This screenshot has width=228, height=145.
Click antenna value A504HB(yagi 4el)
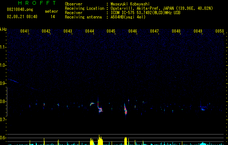[128, 17]
